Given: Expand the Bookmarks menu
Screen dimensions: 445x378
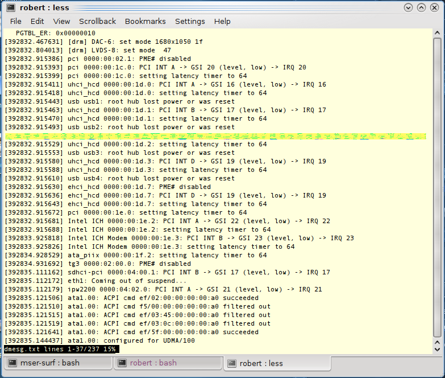Looking at the screenshot, I should click(x=145, y=21).
